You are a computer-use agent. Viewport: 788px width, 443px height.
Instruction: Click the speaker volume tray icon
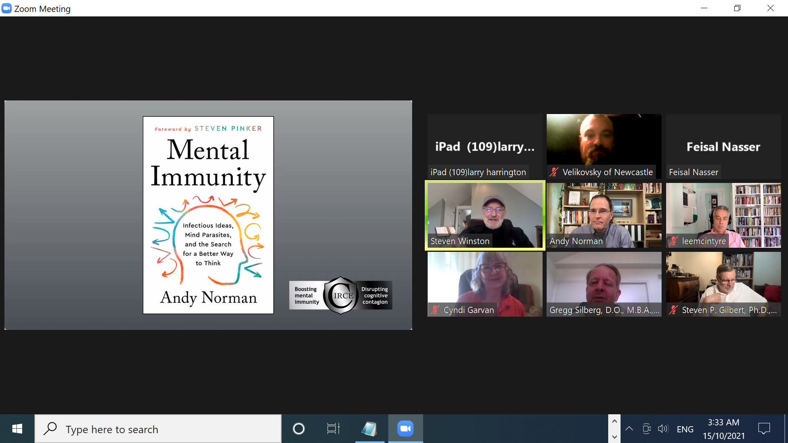tap(663, 429)
